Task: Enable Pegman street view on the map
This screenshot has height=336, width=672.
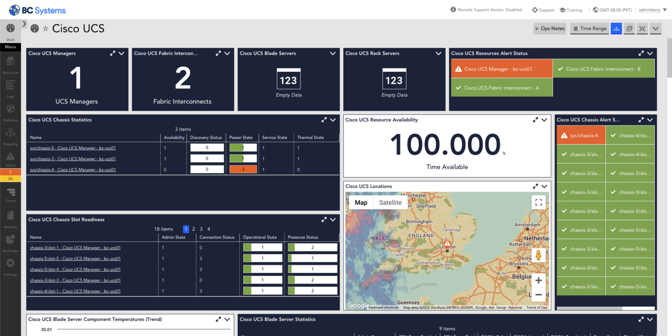Action: (538, 254)
